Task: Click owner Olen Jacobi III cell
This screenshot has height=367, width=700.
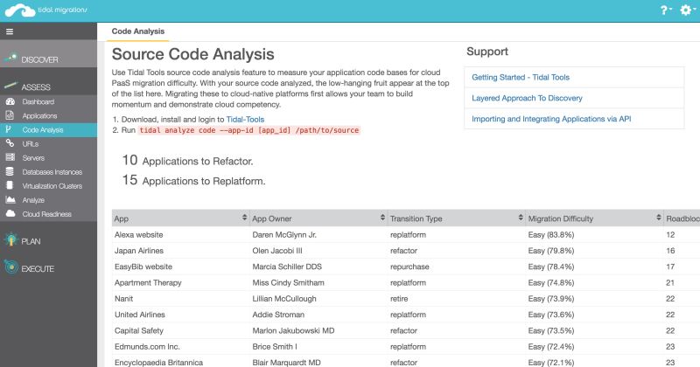Action: coord(318,251)
